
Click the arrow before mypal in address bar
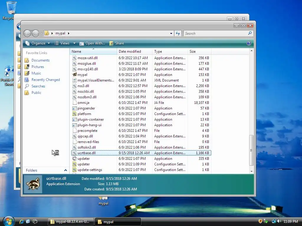[52, 33]
